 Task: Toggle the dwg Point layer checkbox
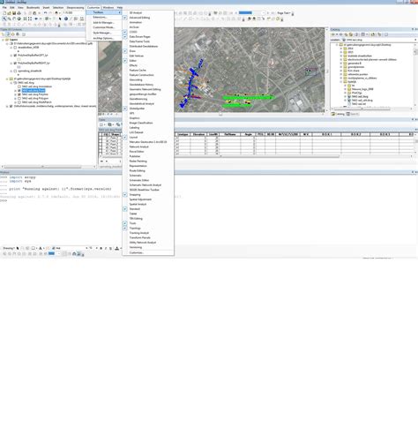[19, 91]
